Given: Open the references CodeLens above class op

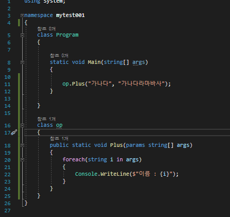Looking at the screenshot, I should point(46,119).
